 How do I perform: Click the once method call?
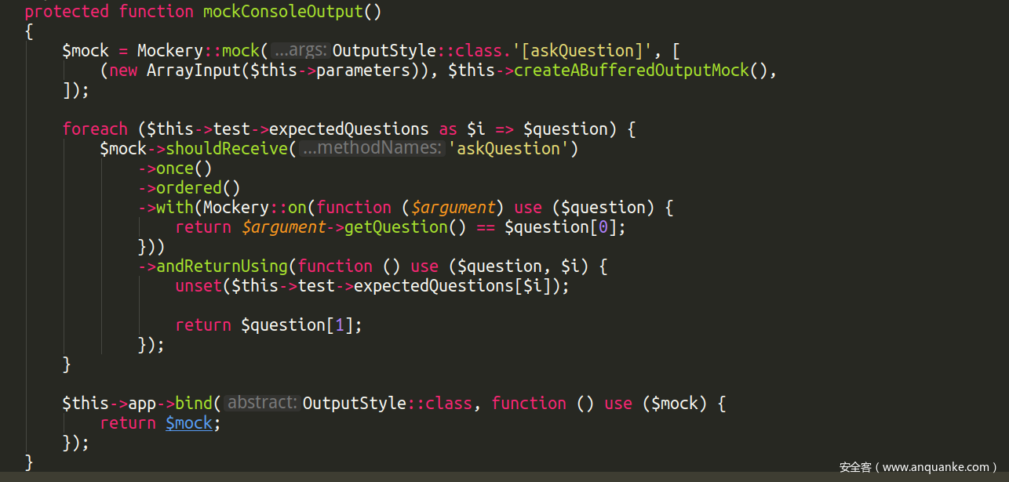(174, 169)
